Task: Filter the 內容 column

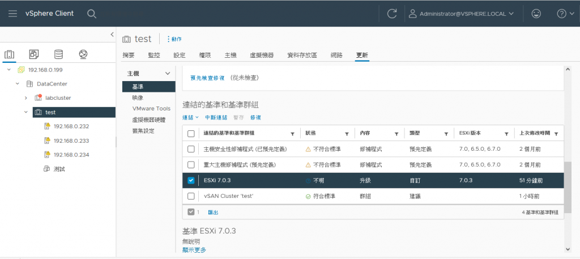Action: (396, 134)
